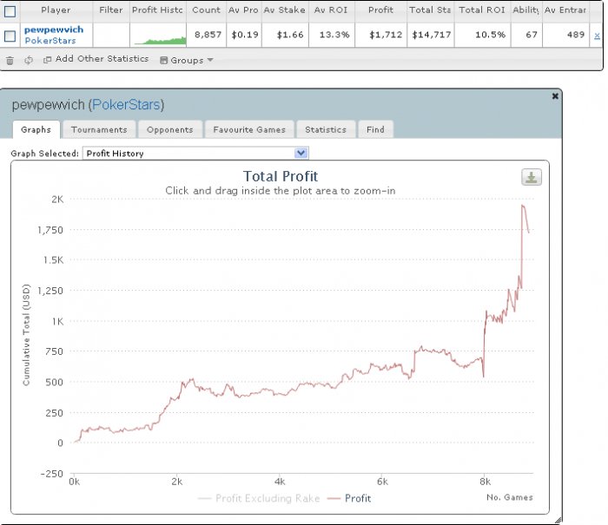Open the Find tab

(375, 129)
